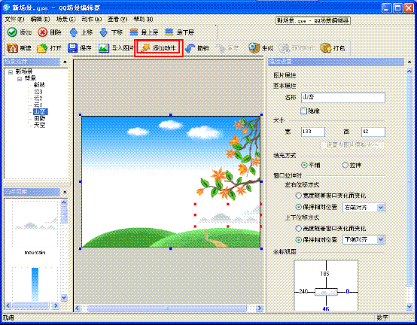Image resolution: width=417 pixels, height=325 pixels.
Task: Click the horizontal scrollbar under the canvas
Action: pos(168,308)
